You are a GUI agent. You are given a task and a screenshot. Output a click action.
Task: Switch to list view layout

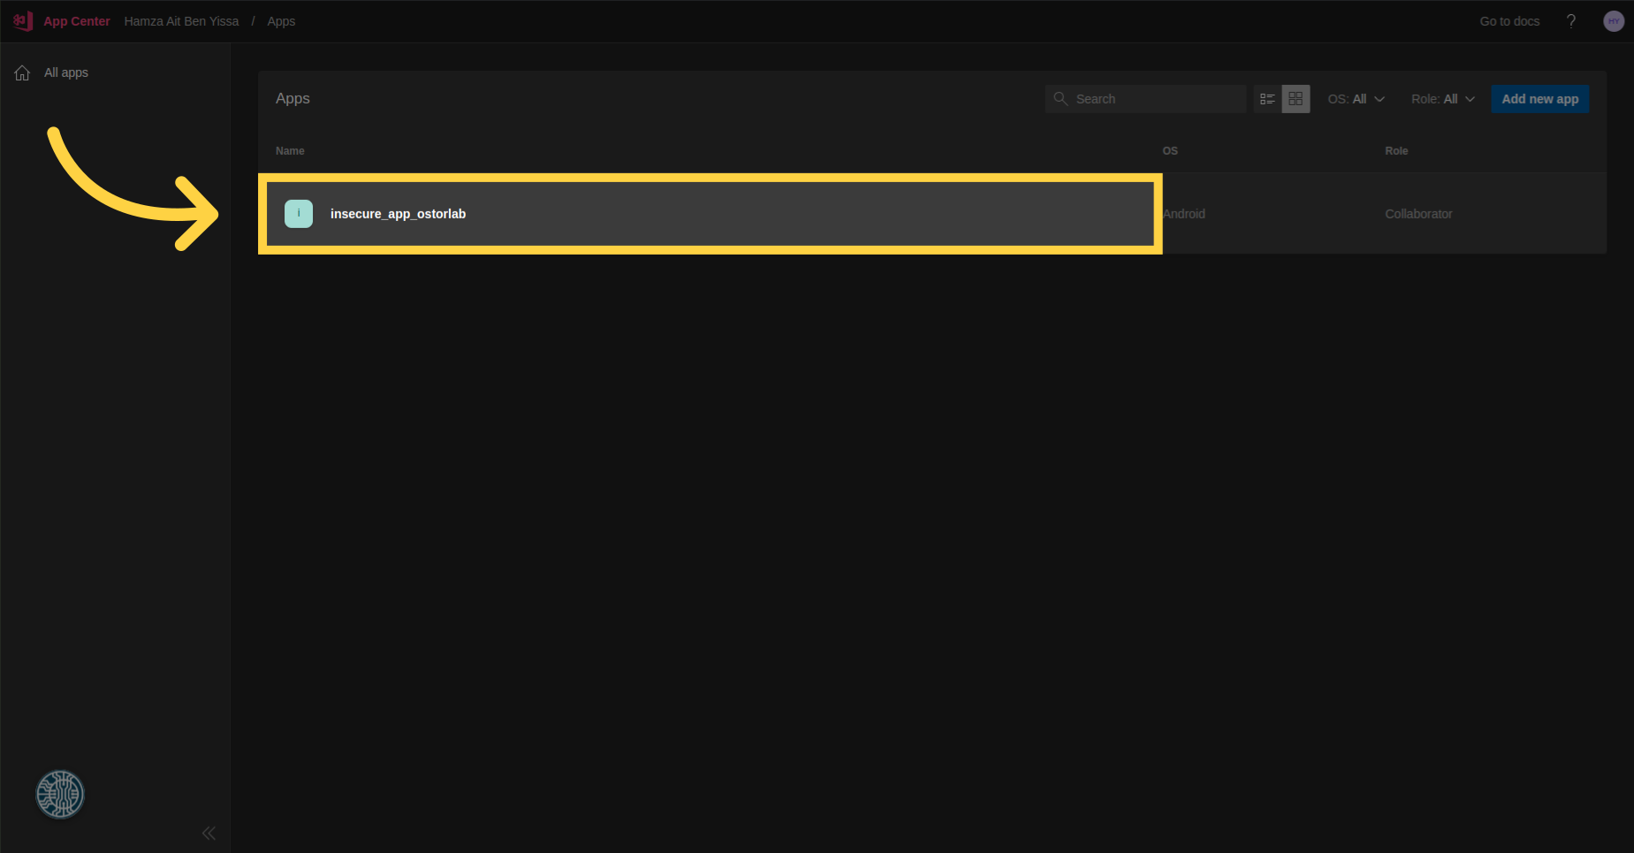point(1267,99)
